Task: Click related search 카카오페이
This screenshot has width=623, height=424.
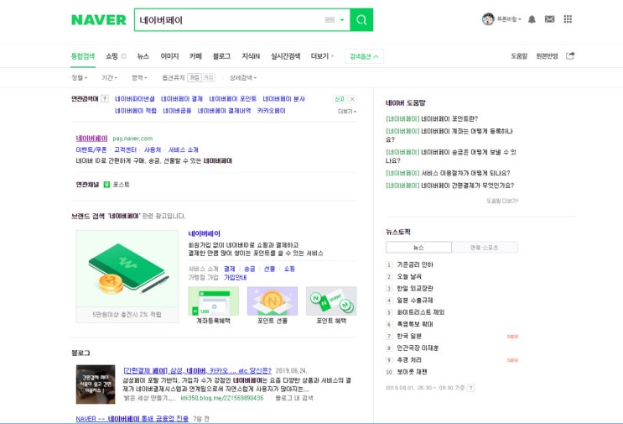Action: pyautogui.click(x=272, y=111)
